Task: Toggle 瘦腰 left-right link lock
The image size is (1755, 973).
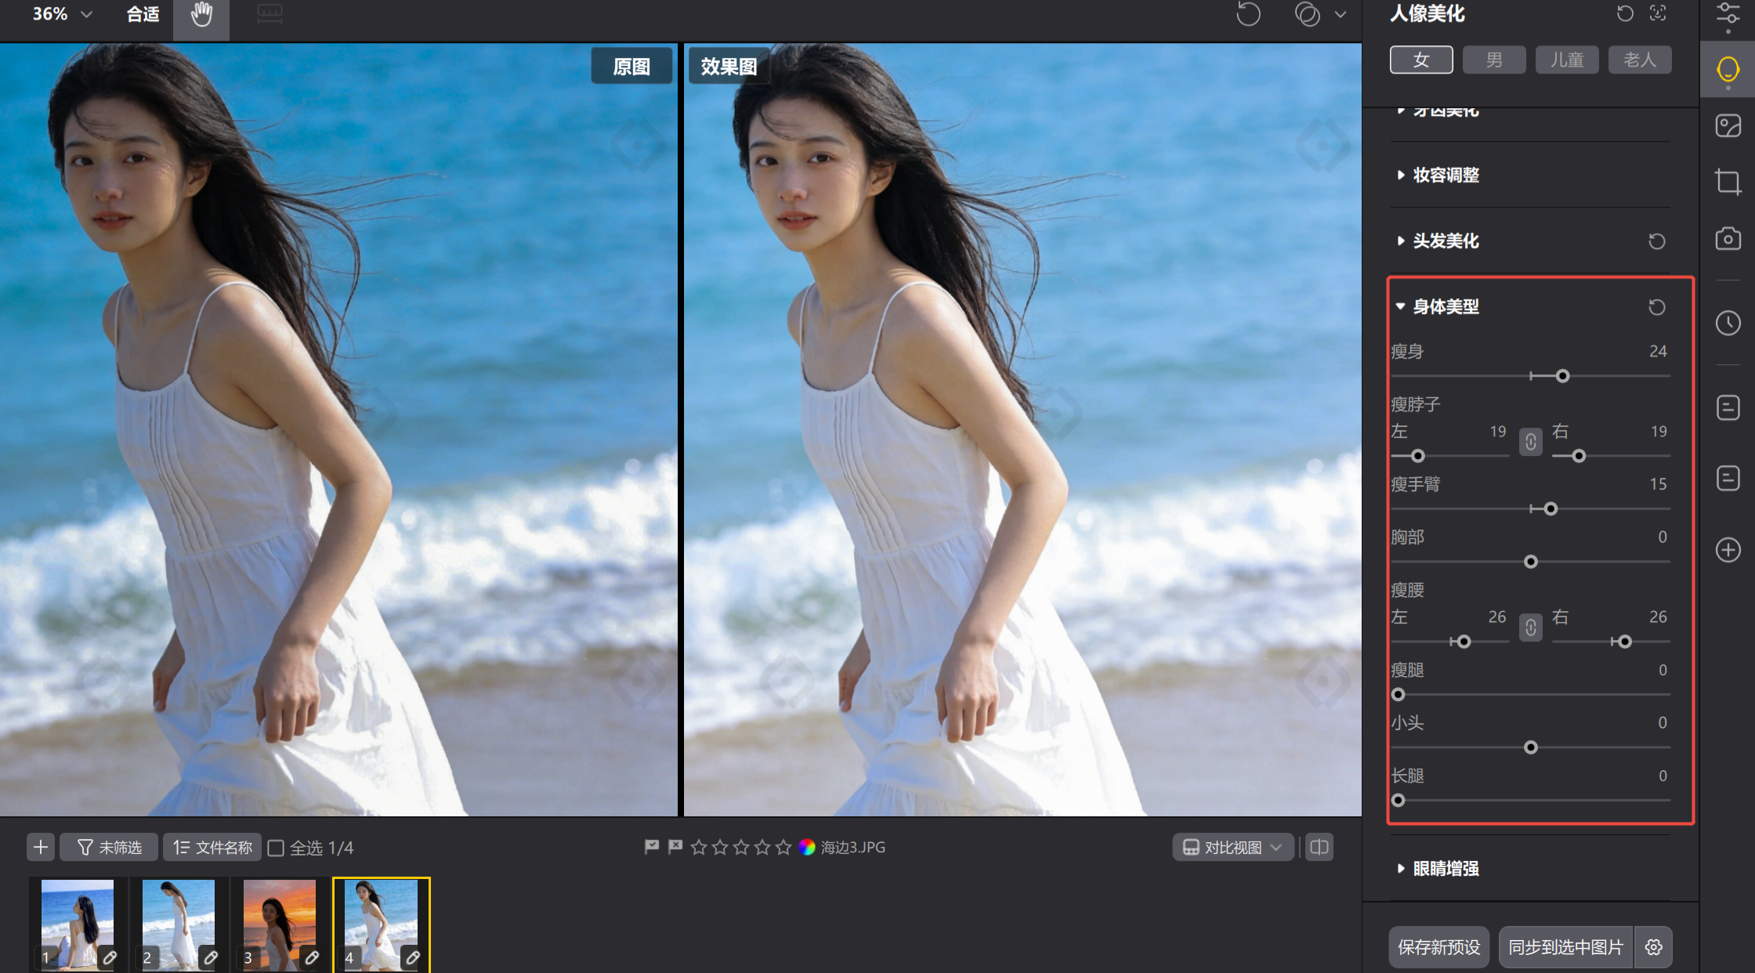Action: pyautogui.click(x=1530, y=628)
